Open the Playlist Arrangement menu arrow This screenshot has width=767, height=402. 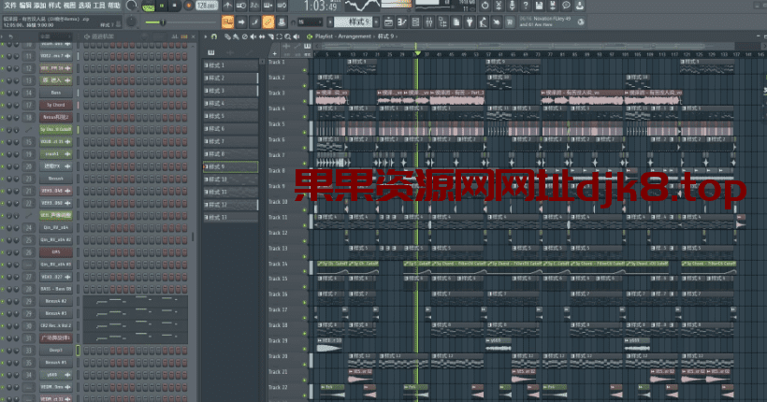(310, 37)
